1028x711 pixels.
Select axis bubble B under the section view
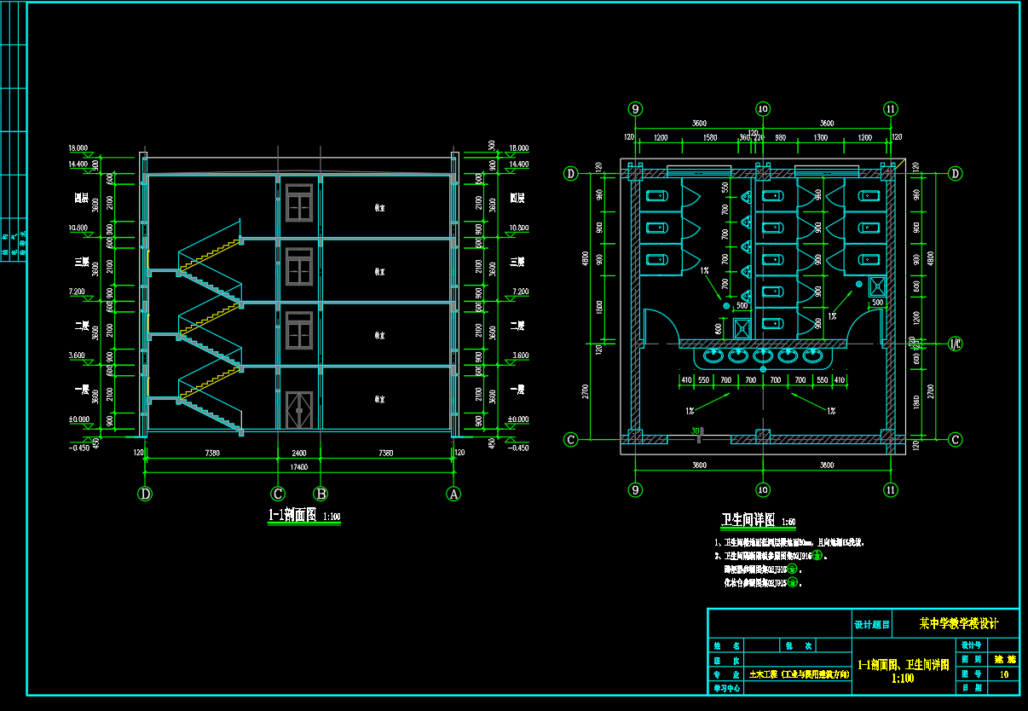point(321,493)
